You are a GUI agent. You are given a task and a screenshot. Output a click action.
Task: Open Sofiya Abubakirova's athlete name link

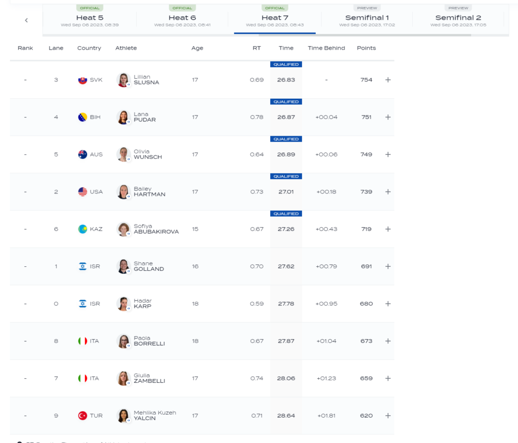pos(156,229)
